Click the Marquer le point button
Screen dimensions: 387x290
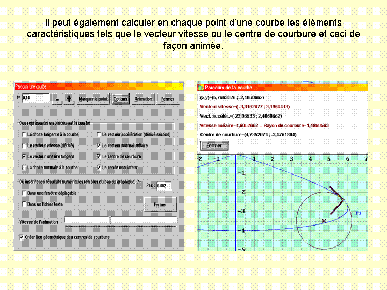(x=93, y=99)
